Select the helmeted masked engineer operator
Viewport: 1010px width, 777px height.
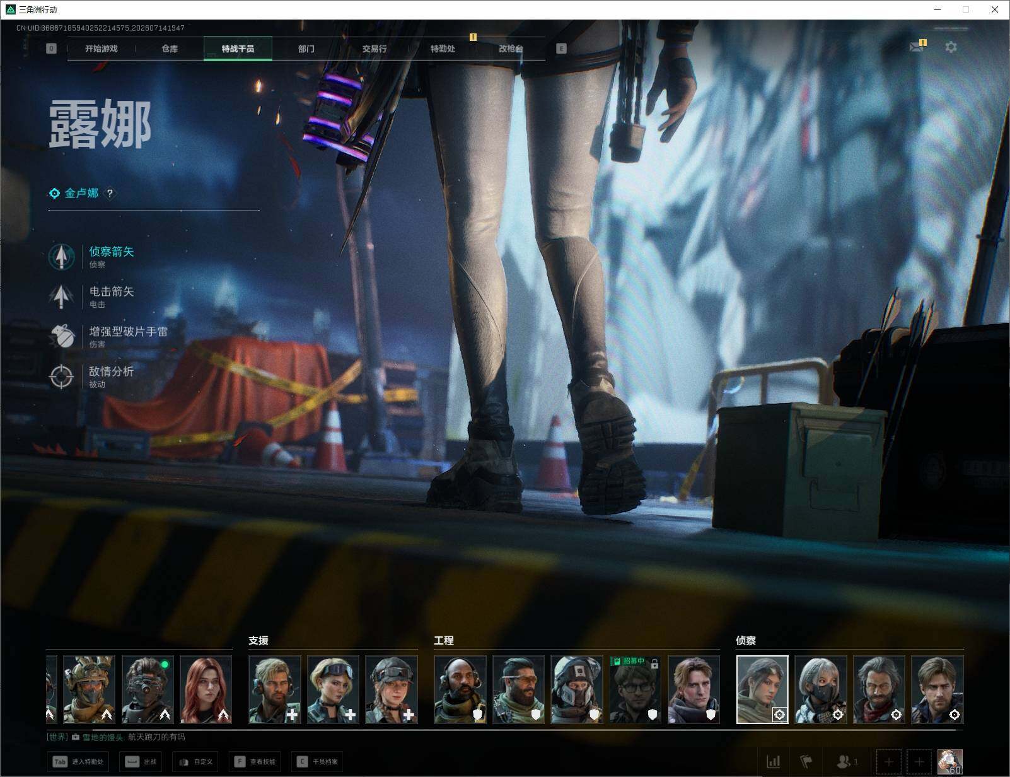(577, 689)
